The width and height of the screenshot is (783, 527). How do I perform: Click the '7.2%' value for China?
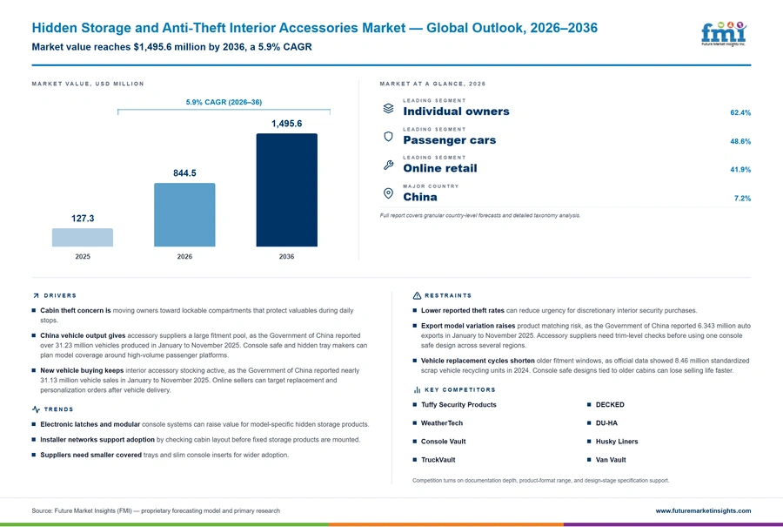(x=743, y=198)
